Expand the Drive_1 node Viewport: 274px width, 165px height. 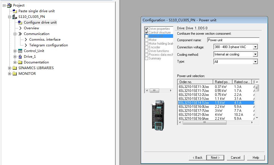[x=15, y=57]
